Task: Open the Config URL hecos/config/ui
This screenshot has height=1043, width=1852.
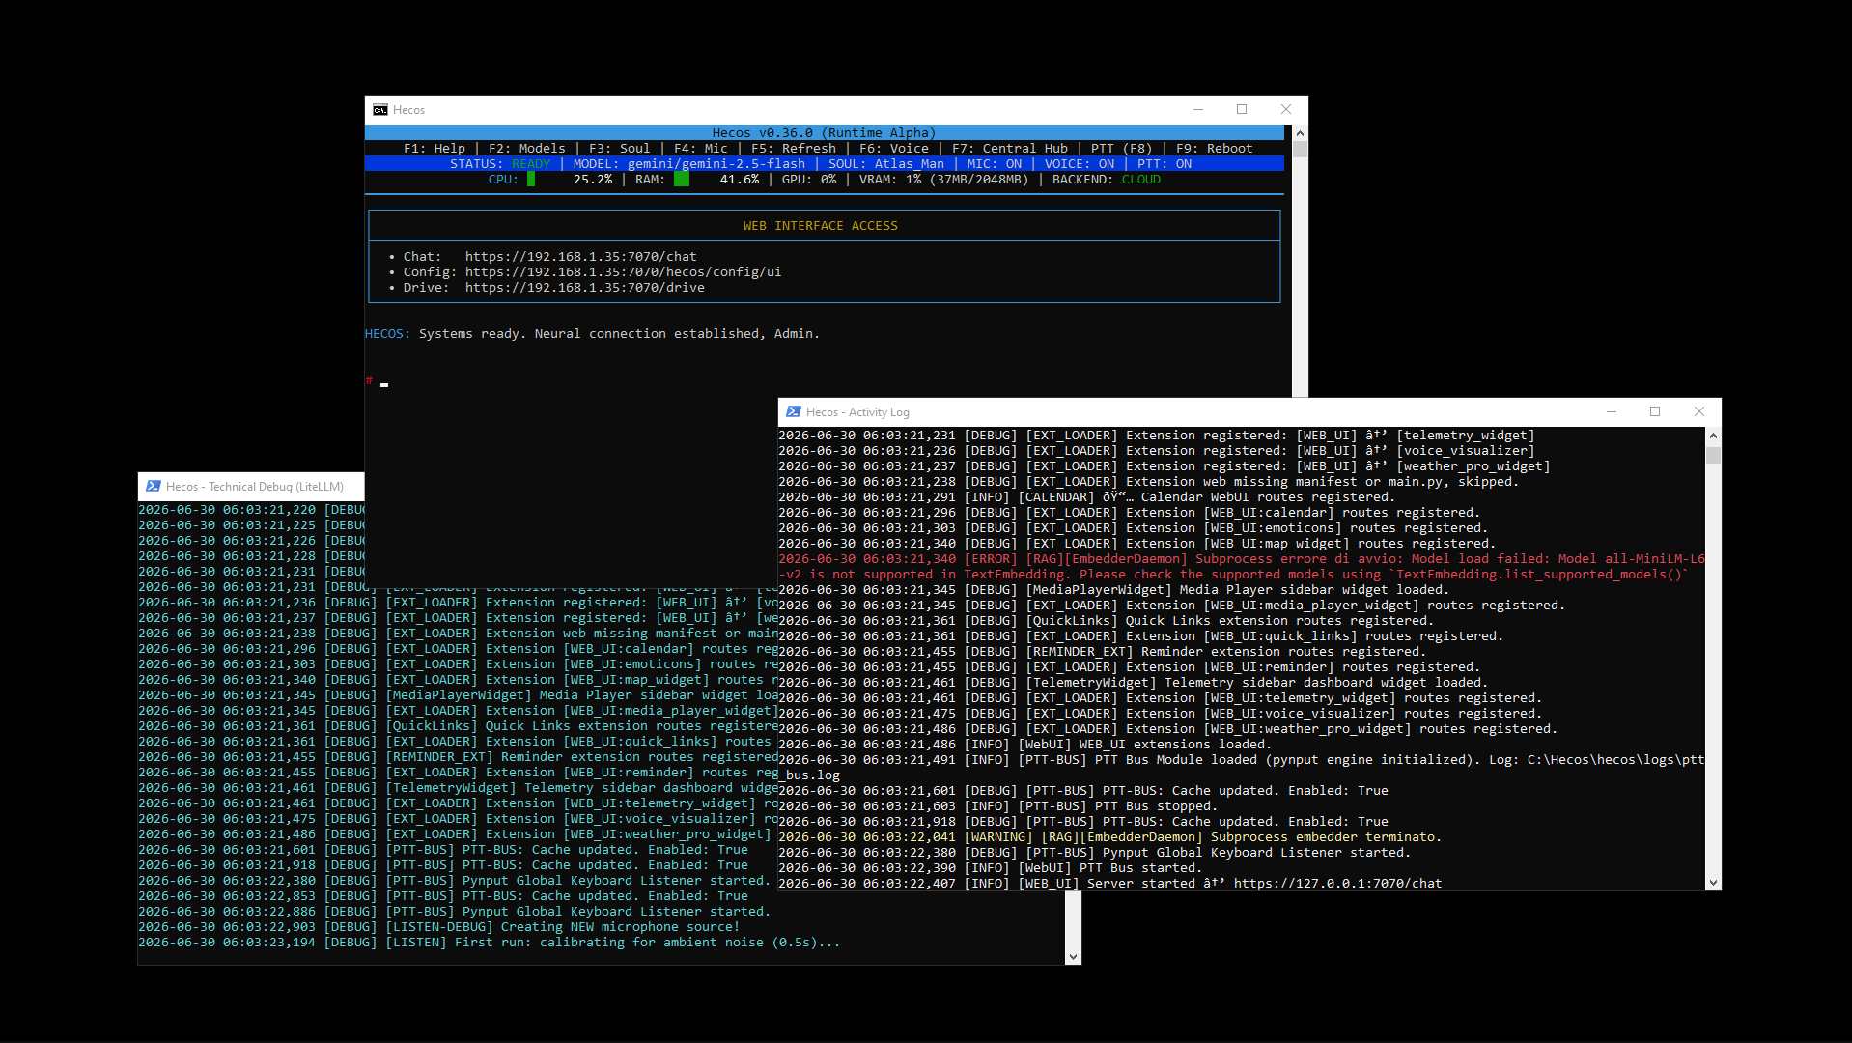Action: click(624, 272)
